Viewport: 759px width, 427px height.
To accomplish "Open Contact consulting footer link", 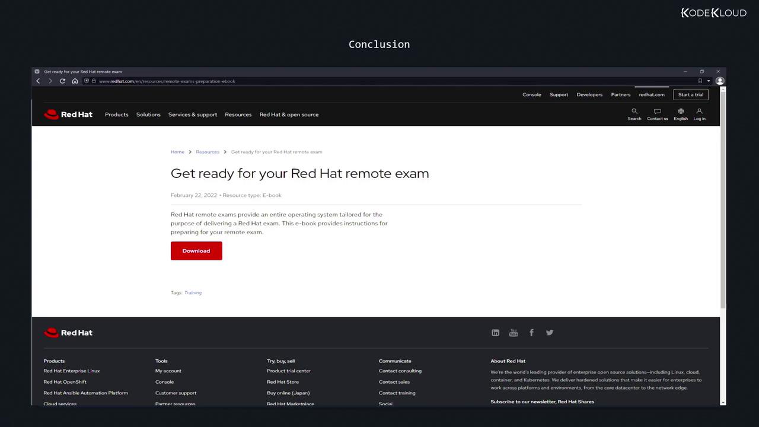I will coord(400,371).
